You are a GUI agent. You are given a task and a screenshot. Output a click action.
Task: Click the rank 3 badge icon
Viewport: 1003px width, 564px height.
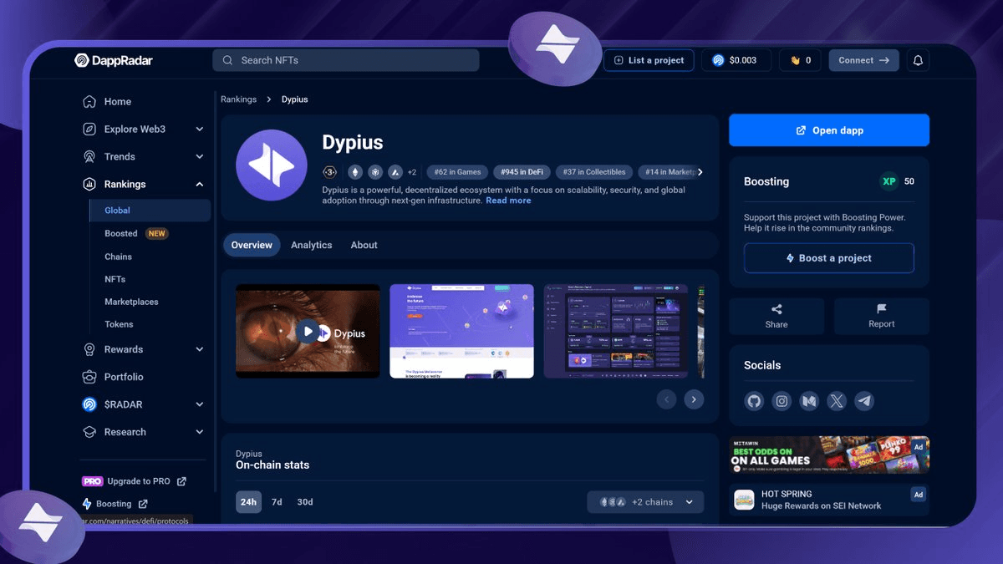(x=330, y=172)
